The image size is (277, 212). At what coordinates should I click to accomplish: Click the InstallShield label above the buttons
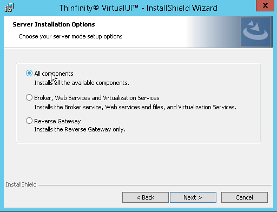(21, 184)
